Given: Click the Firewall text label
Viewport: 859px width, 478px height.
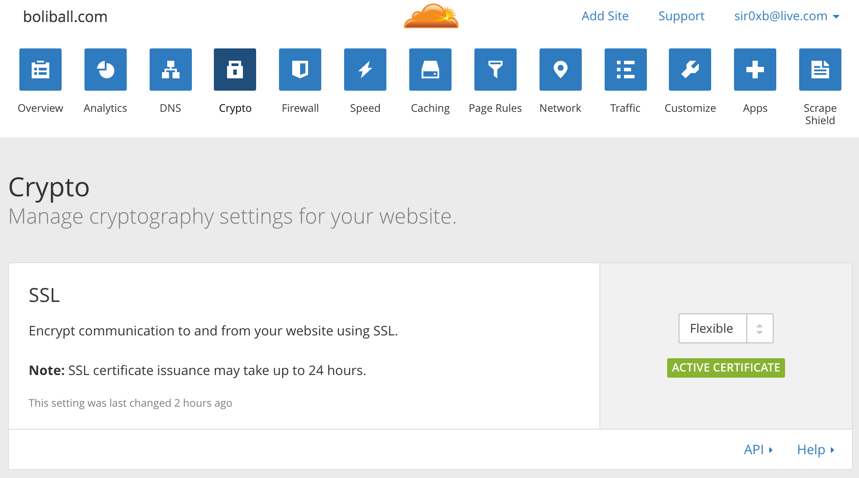Looking at the screenshot, I should coord(300,108).
